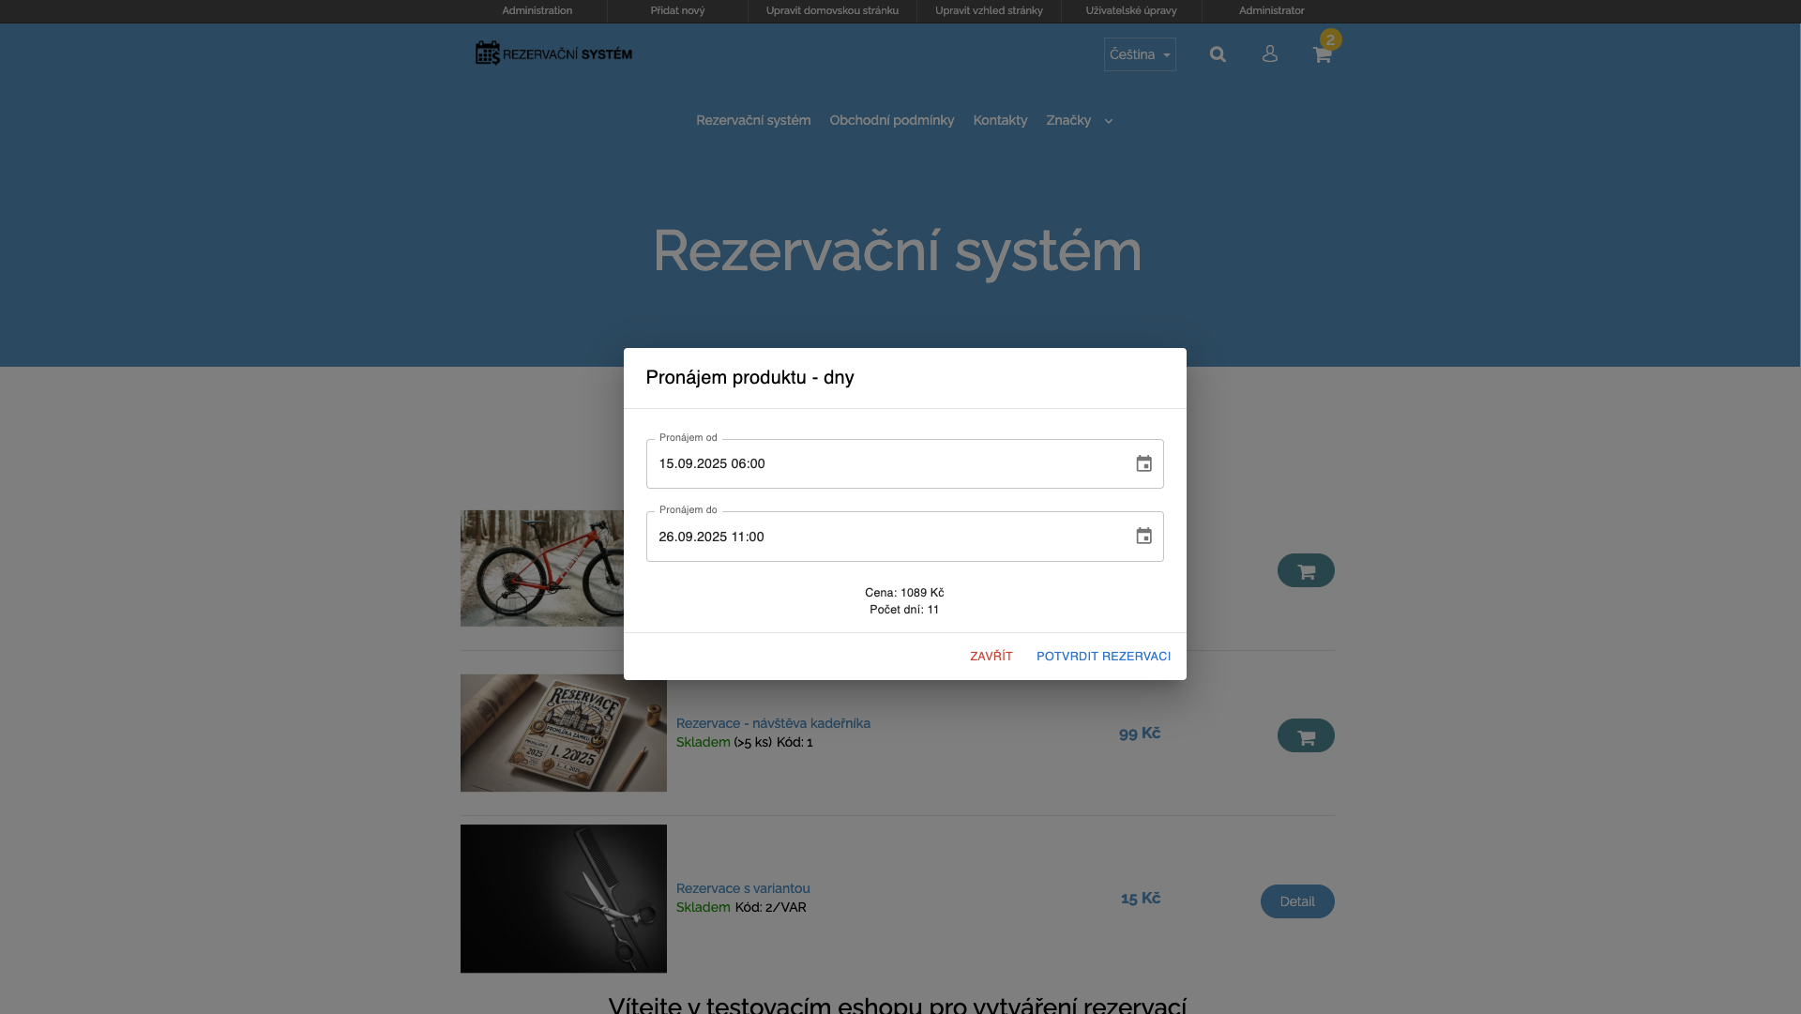This screenshot has height=1014, width=1801.
Task: Open the Čeština language dropdown
Action: pyautogui.click(x=1139, y=54)
